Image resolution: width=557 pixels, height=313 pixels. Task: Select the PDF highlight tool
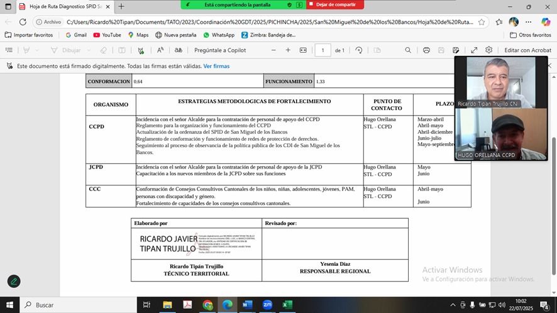coord(26,50)
